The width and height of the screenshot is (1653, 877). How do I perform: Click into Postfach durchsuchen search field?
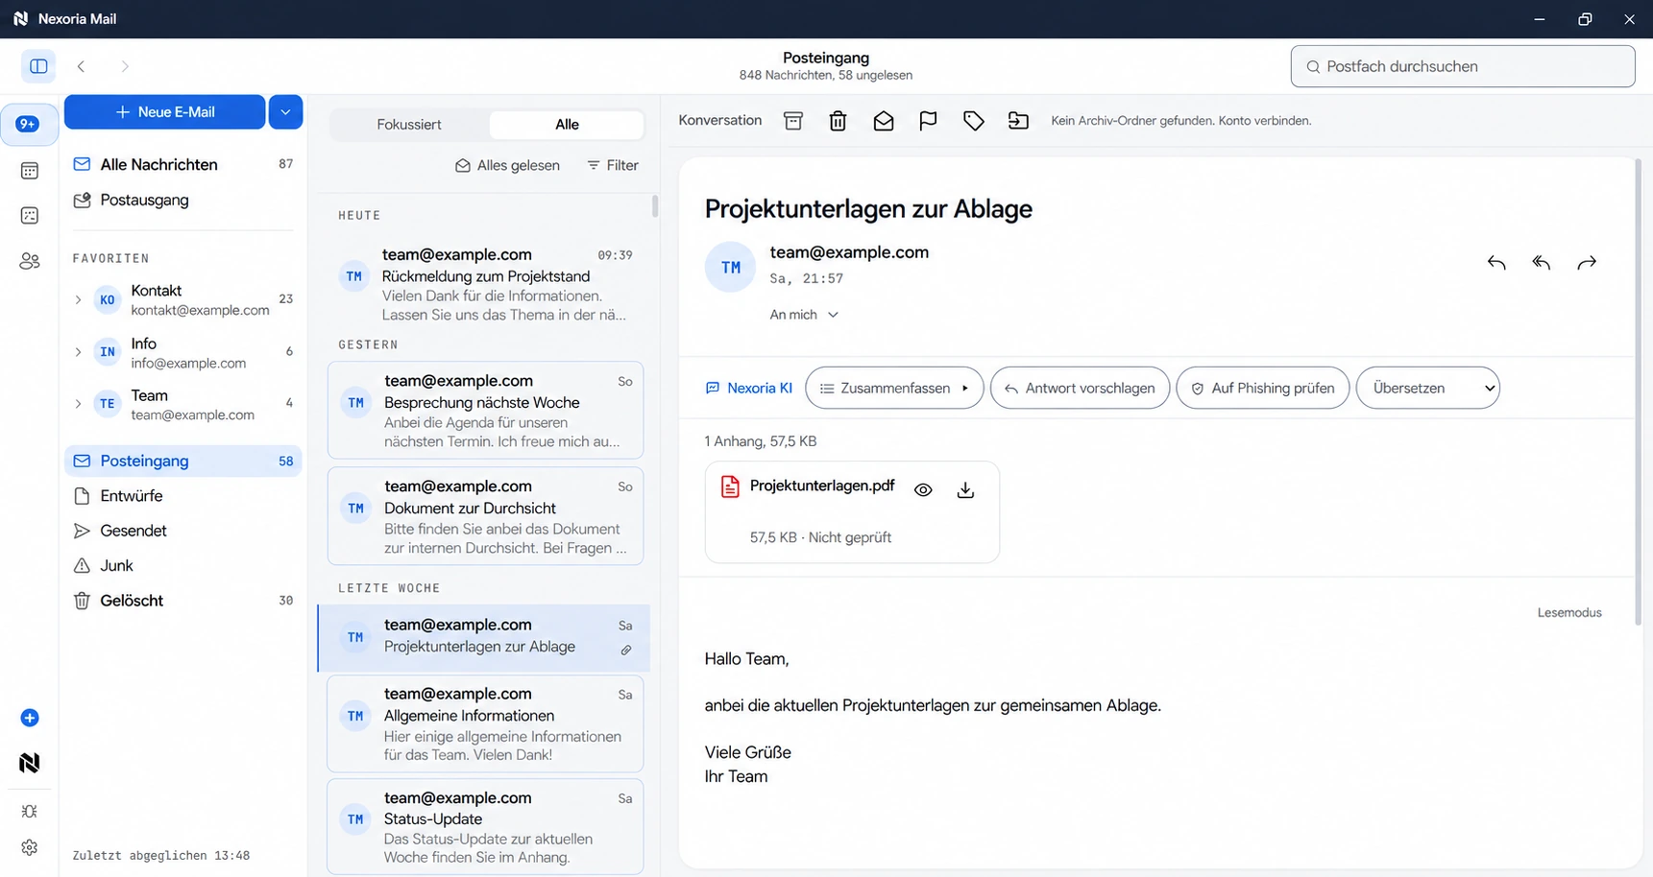(x=1463, y=66)
